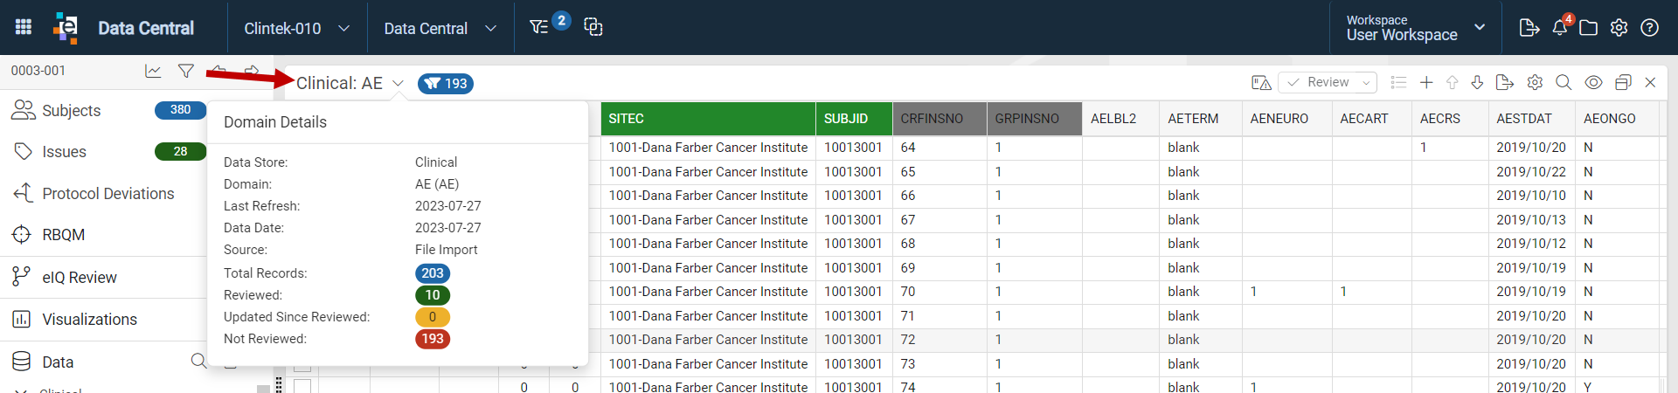Open the Clintek-010 study dropdown
This screenshot has height=393, width=1678.
[x=297, y=28]
